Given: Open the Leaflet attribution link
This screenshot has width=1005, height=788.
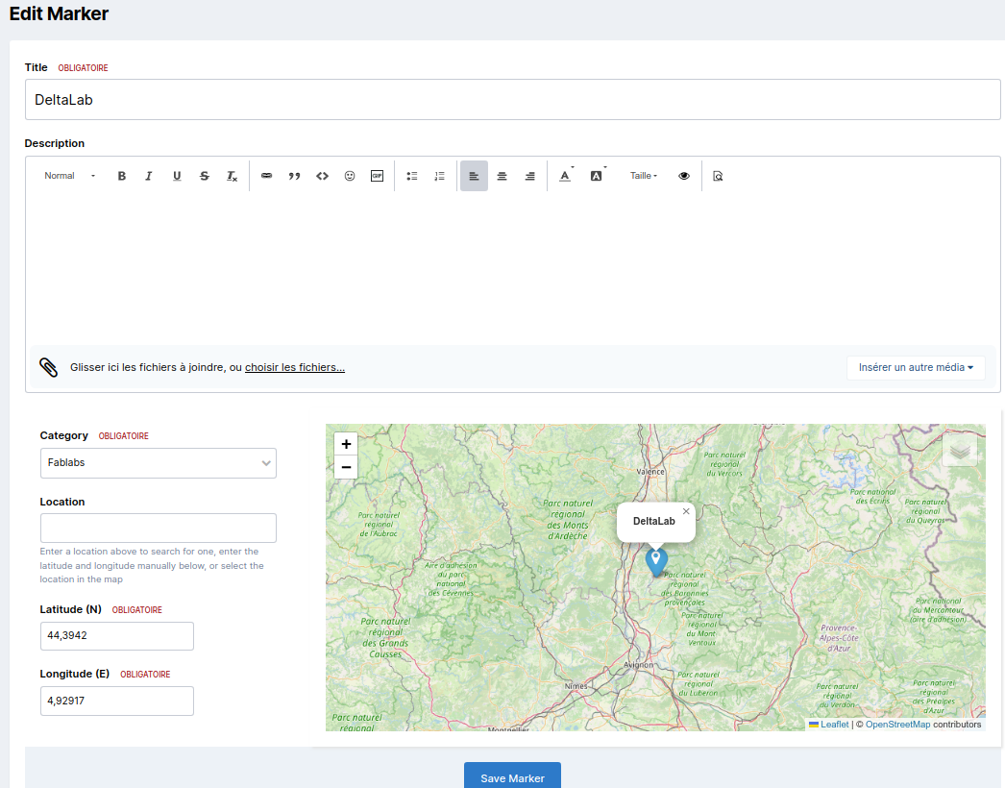Looking at the screenshot, I should [835, 725].
